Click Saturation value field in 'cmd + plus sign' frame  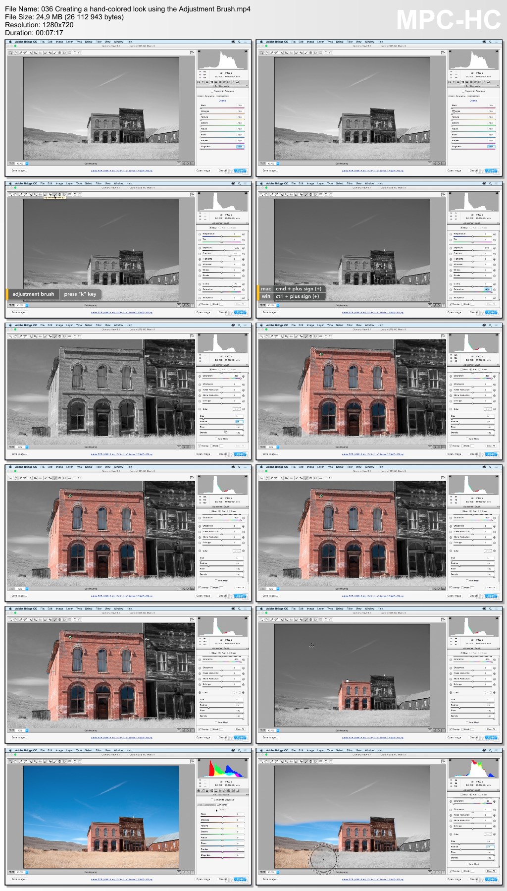[x=488, y=289]
